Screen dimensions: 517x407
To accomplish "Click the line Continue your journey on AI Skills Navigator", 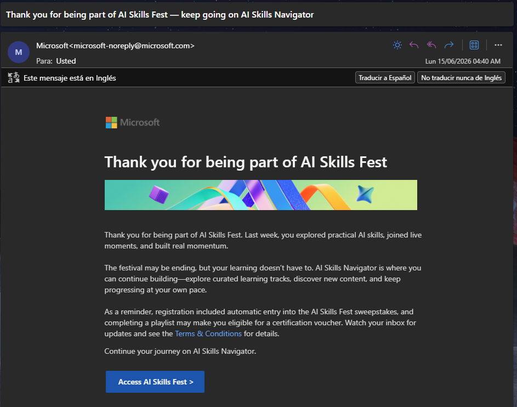I will click(x=180, y=351).
